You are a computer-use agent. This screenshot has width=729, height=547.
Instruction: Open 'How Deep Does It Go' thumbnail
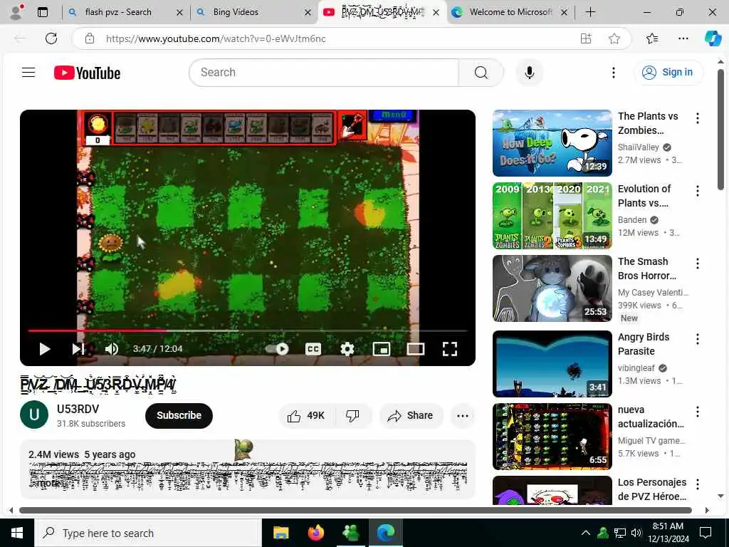(552, 143)
